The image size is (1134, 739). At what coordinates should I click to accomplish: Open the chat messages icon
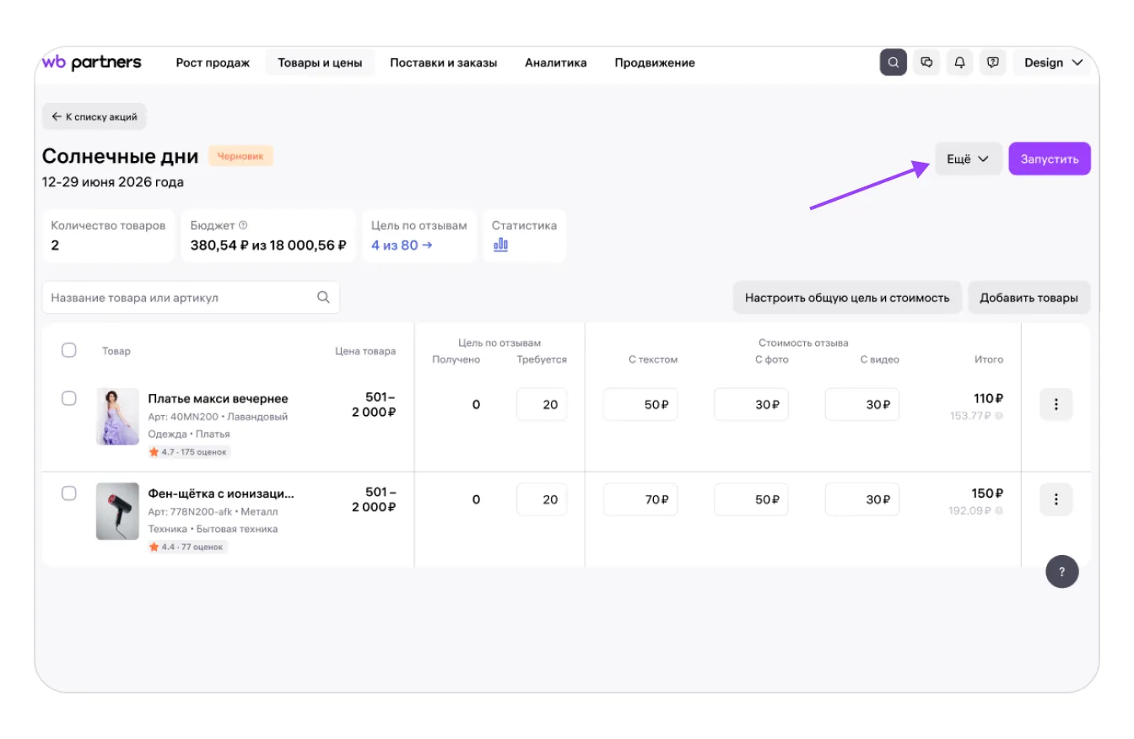pyautogui.click(x=926, y=62)
